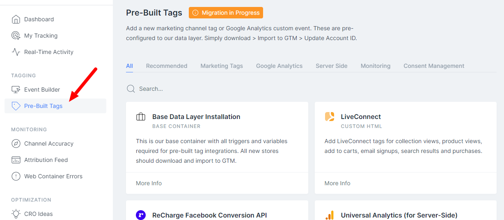Open the Event Builder section
The width and height of the screenshot is (504, 220).
pos(42,90)
